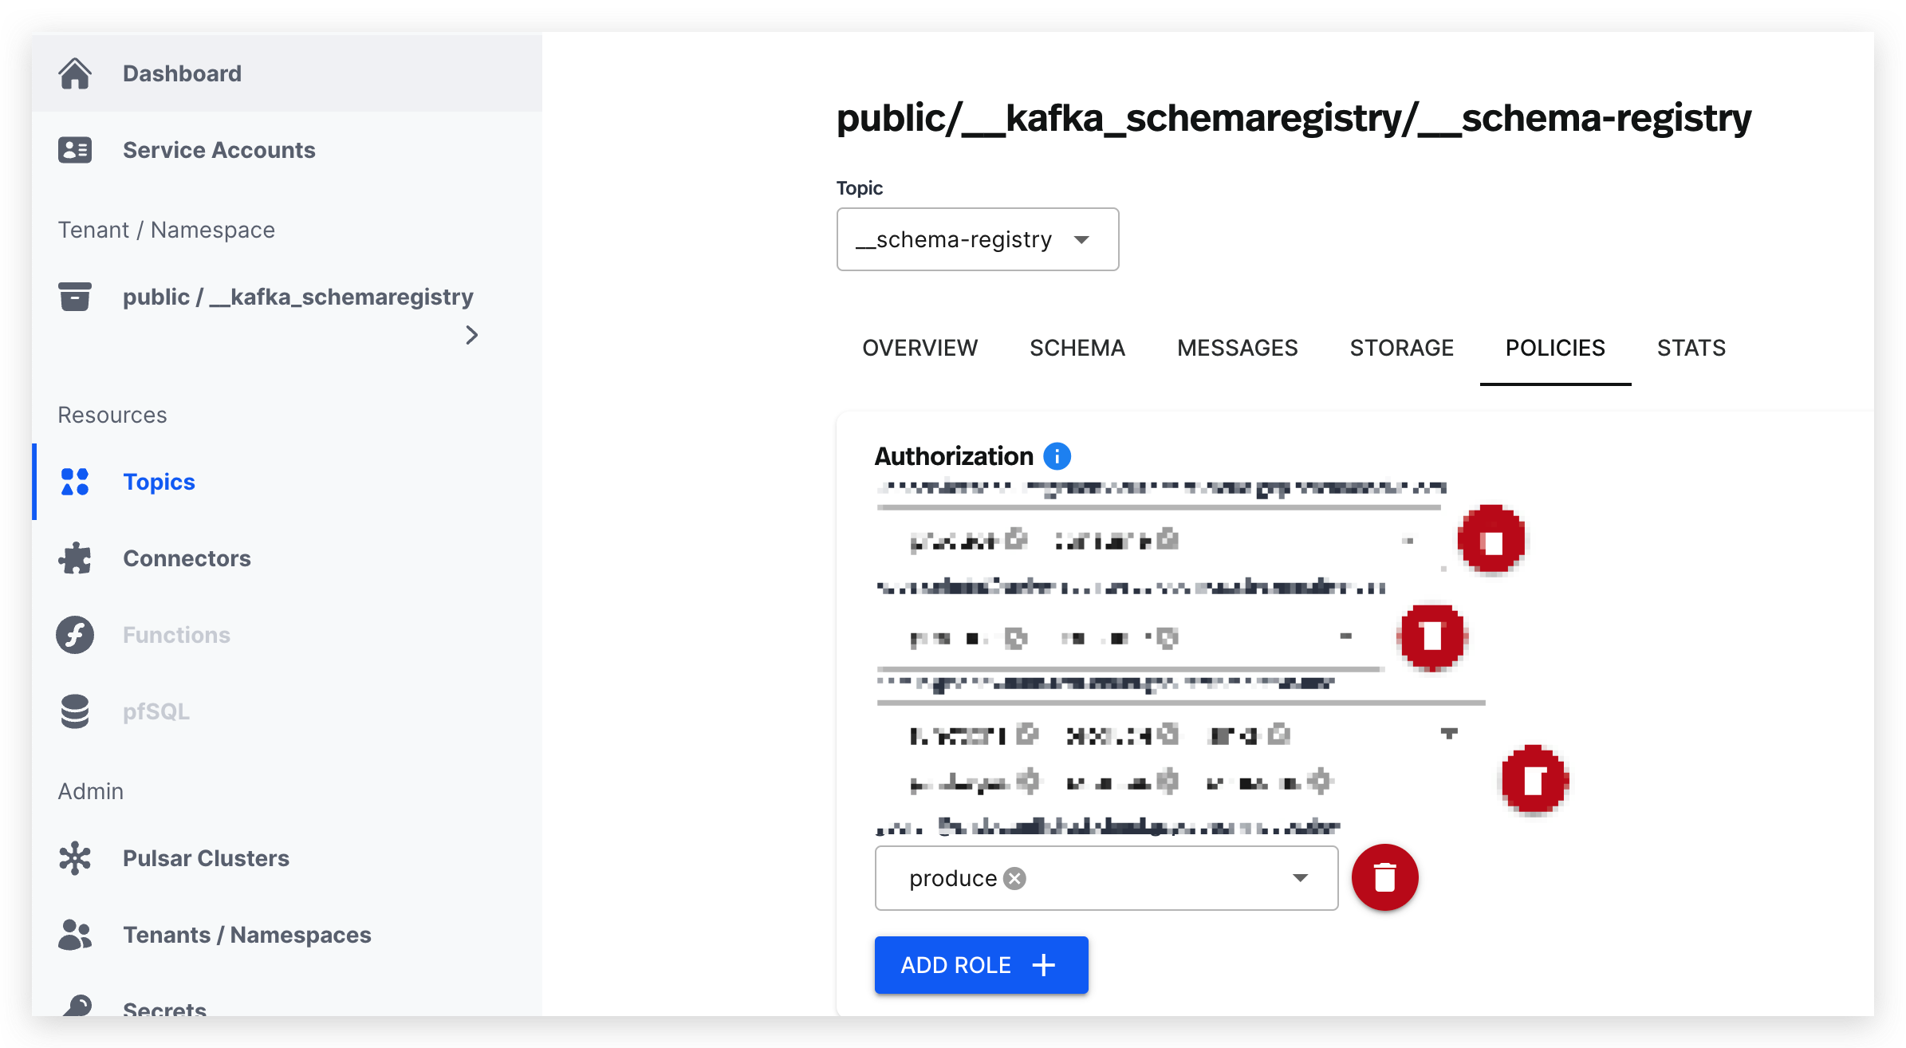The width and height of the screenshot is (1906, 1048).
Task: Switch to the SCHEMA tab
Action: pos(1077,348)
